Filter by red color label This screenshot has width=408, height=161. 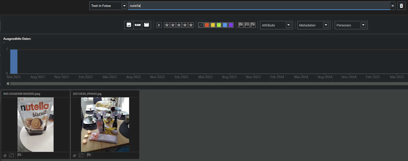tap(207, 25)
